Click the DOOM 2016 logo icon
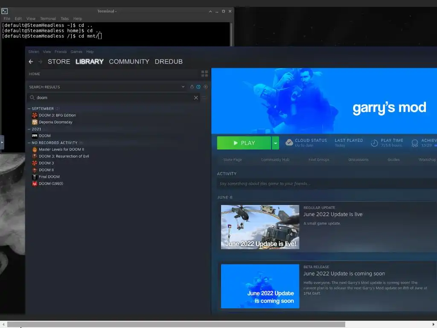The height and width of the screenshot is (328, 437). click(x=35, y=136)
